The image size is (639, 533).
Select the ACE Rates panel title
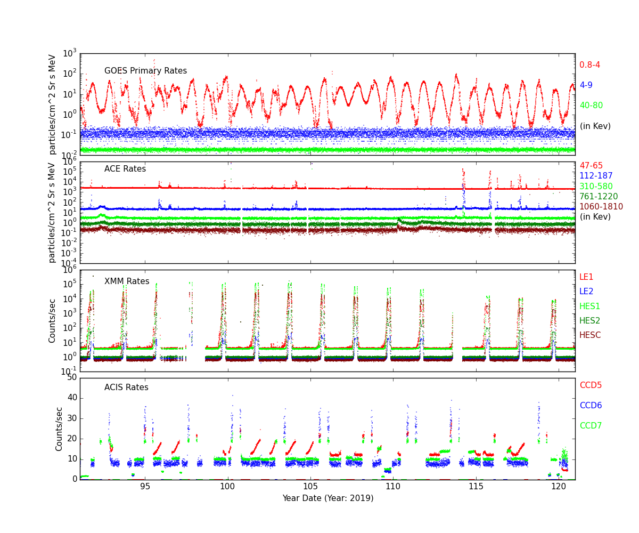coord(125,169)
